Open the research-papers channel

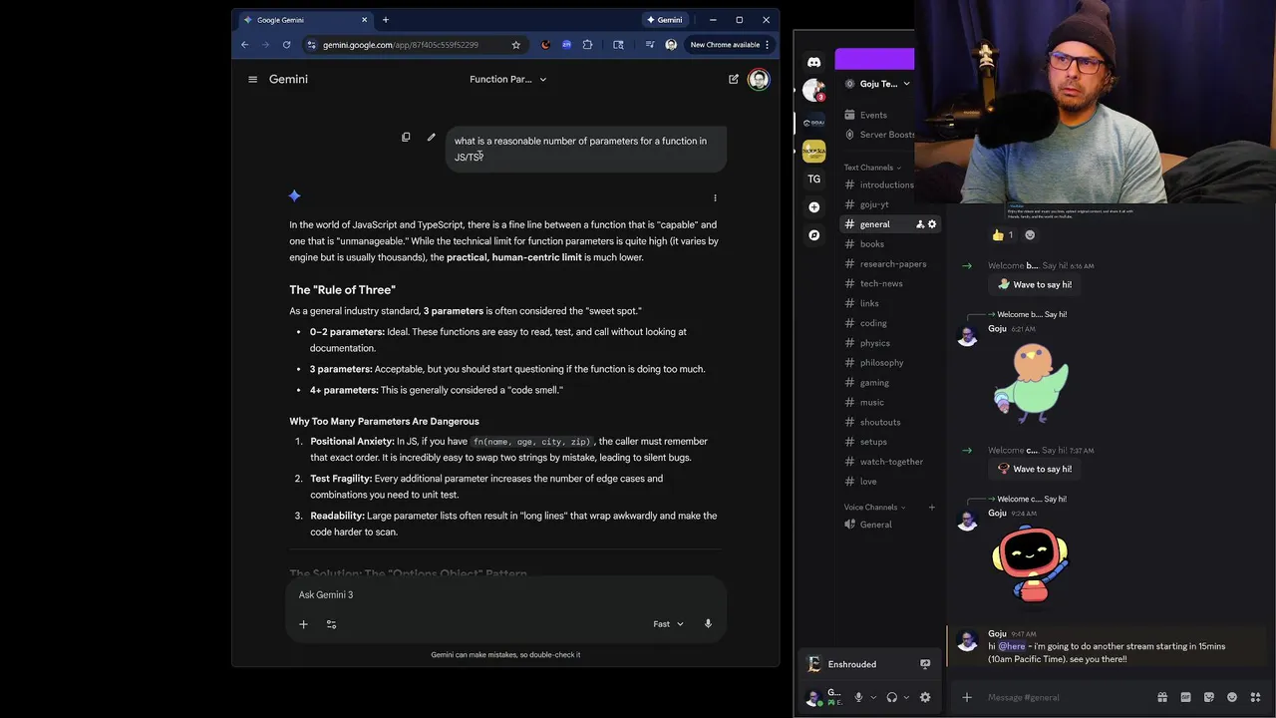pos(893,264)
